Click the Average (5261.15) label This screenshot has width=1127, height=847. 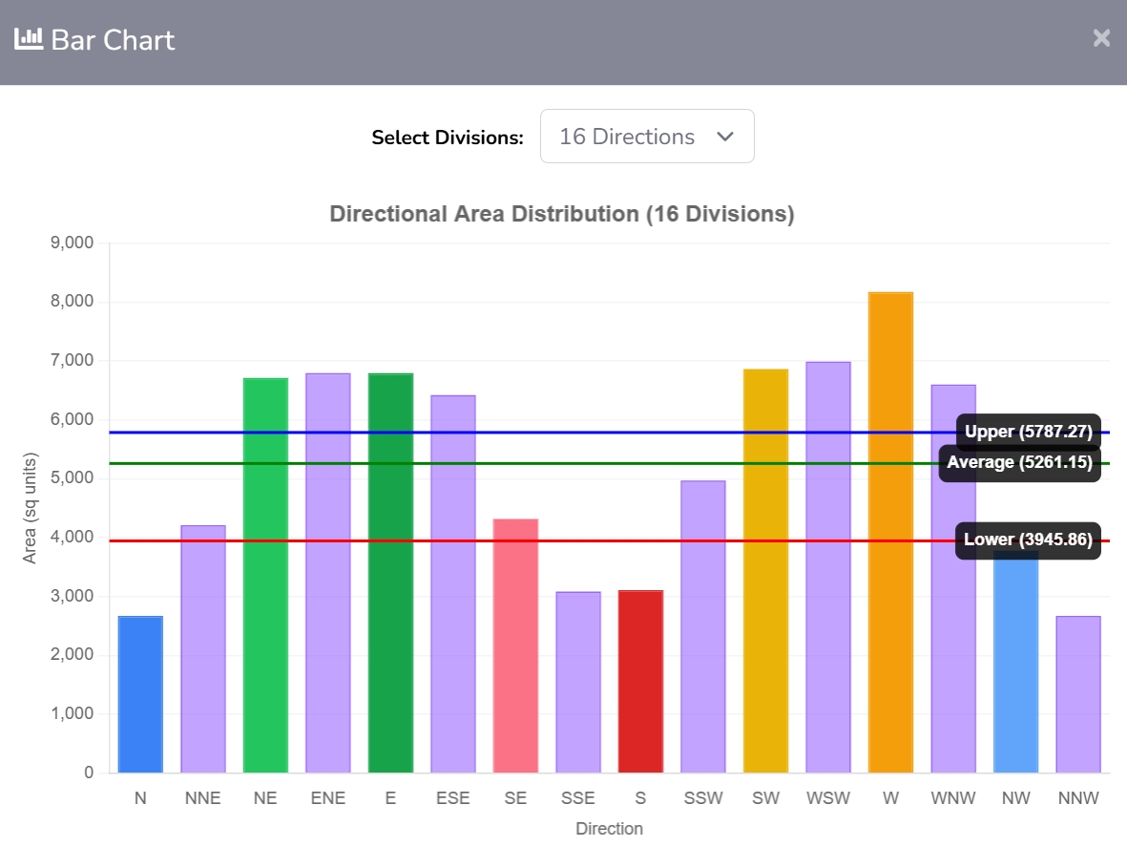click(x=1019, y=463)
